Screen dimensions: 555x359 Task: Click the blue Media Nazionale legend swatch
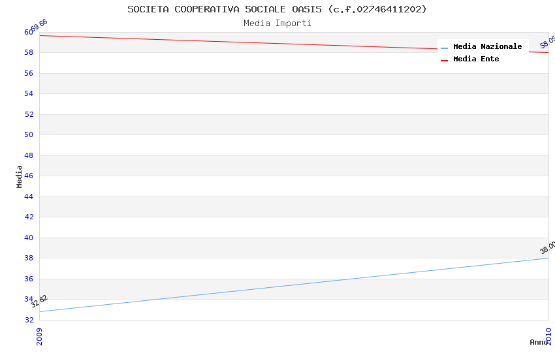(x=444, y=48)
